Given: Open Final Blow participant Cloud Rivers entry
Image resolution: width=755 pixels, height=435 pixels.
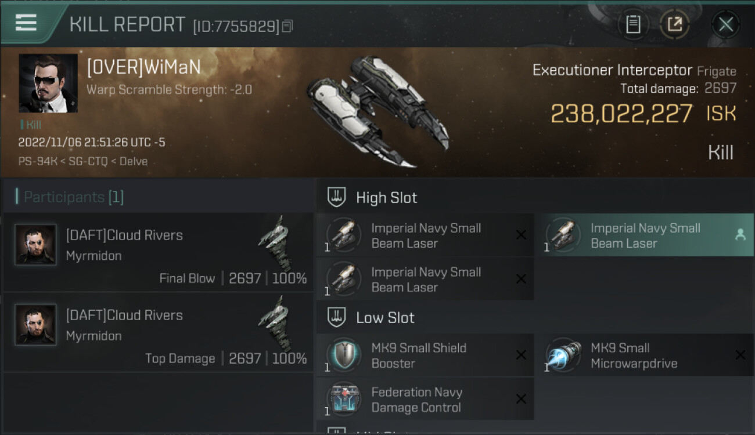Looking at the screenshot, I should (158, 252).
